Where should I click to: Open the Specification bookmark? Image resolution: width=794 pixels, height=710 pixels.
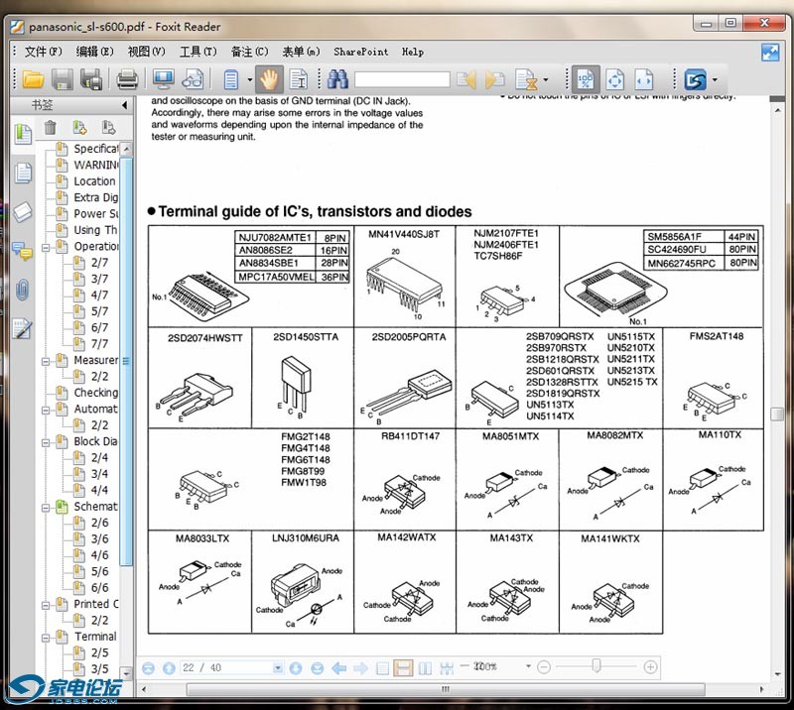[95, 149]
